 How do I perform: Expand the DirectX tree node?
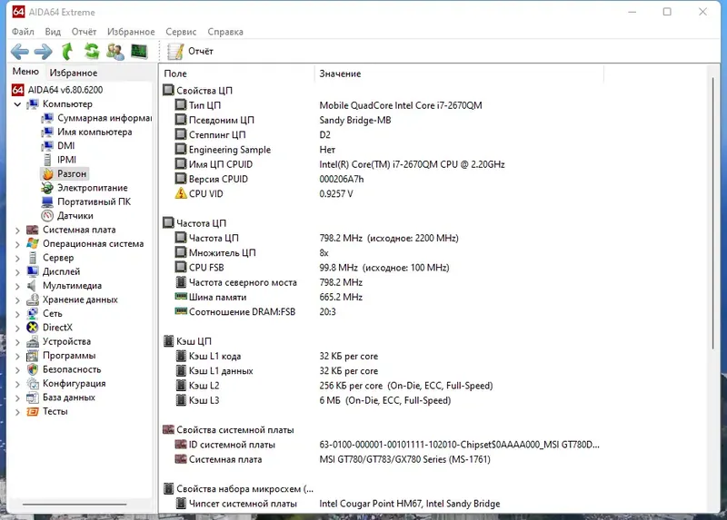tap(17, 328)
